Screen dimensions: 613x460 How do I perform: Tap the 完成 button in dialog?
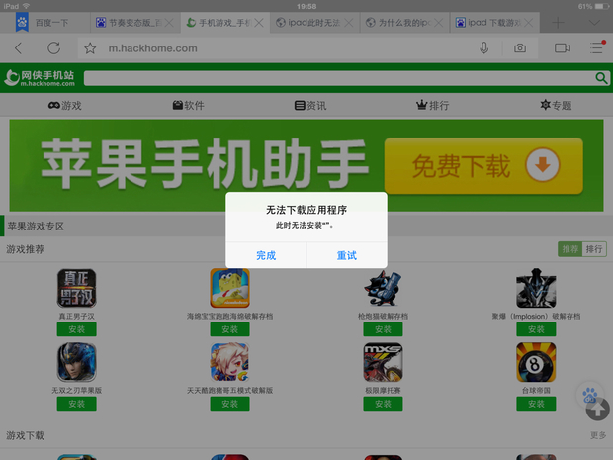[x=266, y=255]
